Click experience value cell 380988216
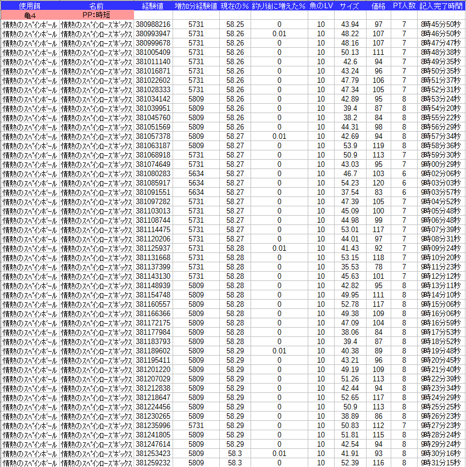Image resolution: width=466 pixels, height=467 pixels. point(153,25)
